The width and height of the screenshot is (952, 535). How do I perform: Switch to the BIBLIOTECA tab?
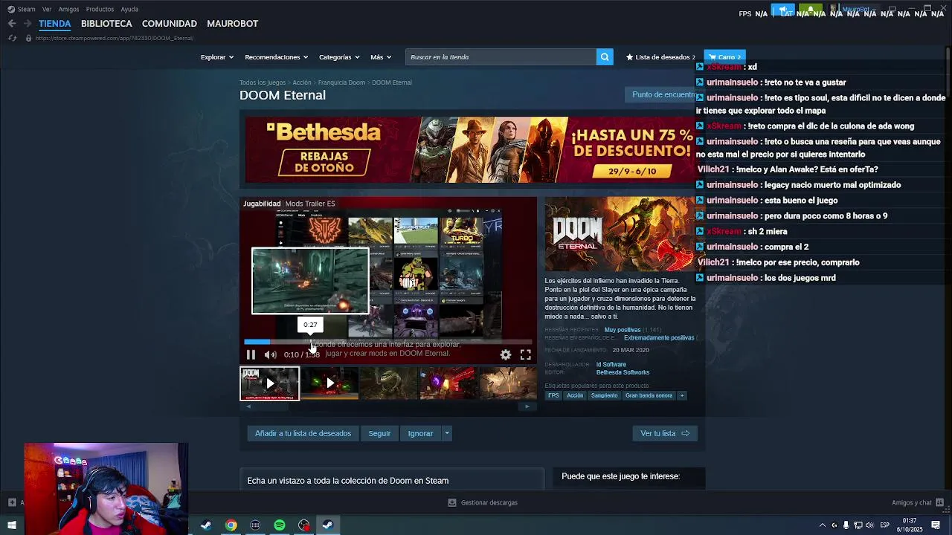coord(106,24)
